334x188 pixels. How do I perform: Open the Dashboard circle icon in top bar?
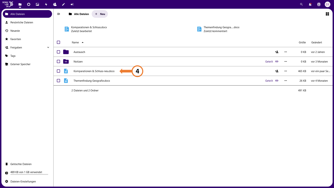pyautogui.click(x=29, y=4)
